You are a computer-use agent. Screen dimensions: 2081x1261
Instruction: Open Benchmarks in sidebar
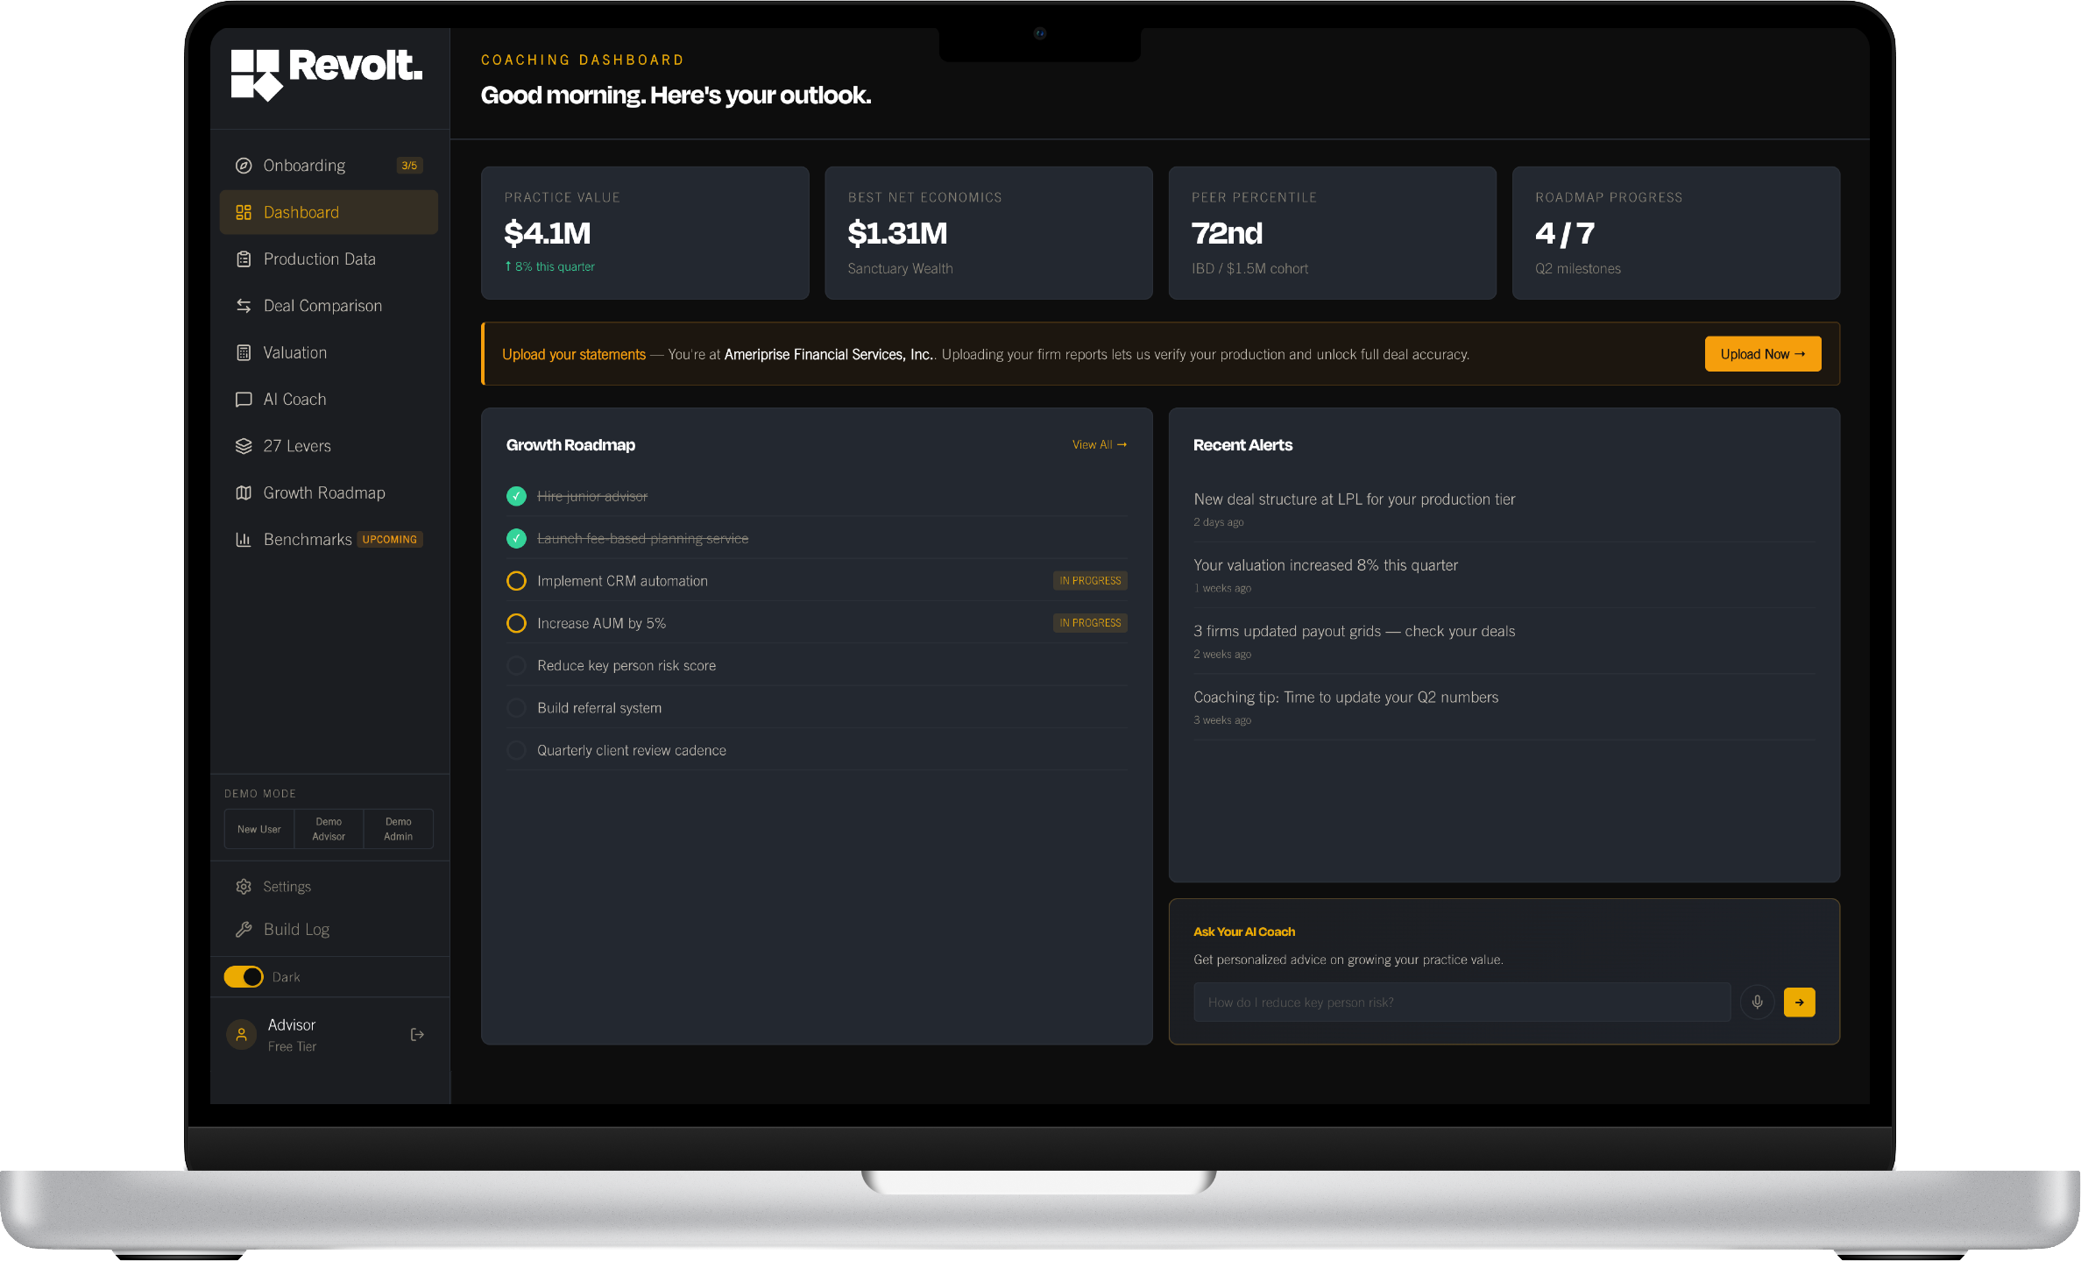click(329, 540)
